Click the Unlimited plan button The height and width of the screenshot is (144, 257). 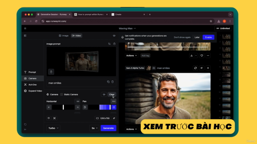pos(223,28)
